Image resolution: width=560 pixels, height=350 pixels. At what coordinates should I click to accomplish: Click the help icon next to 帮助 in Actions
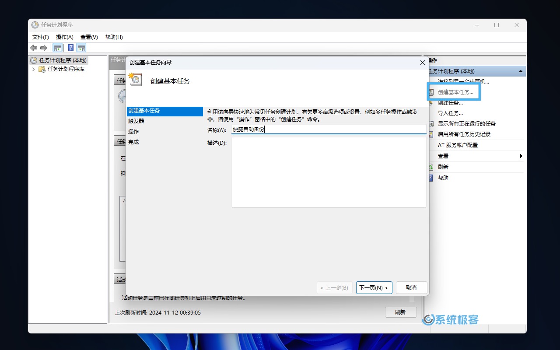pos(430,178)
